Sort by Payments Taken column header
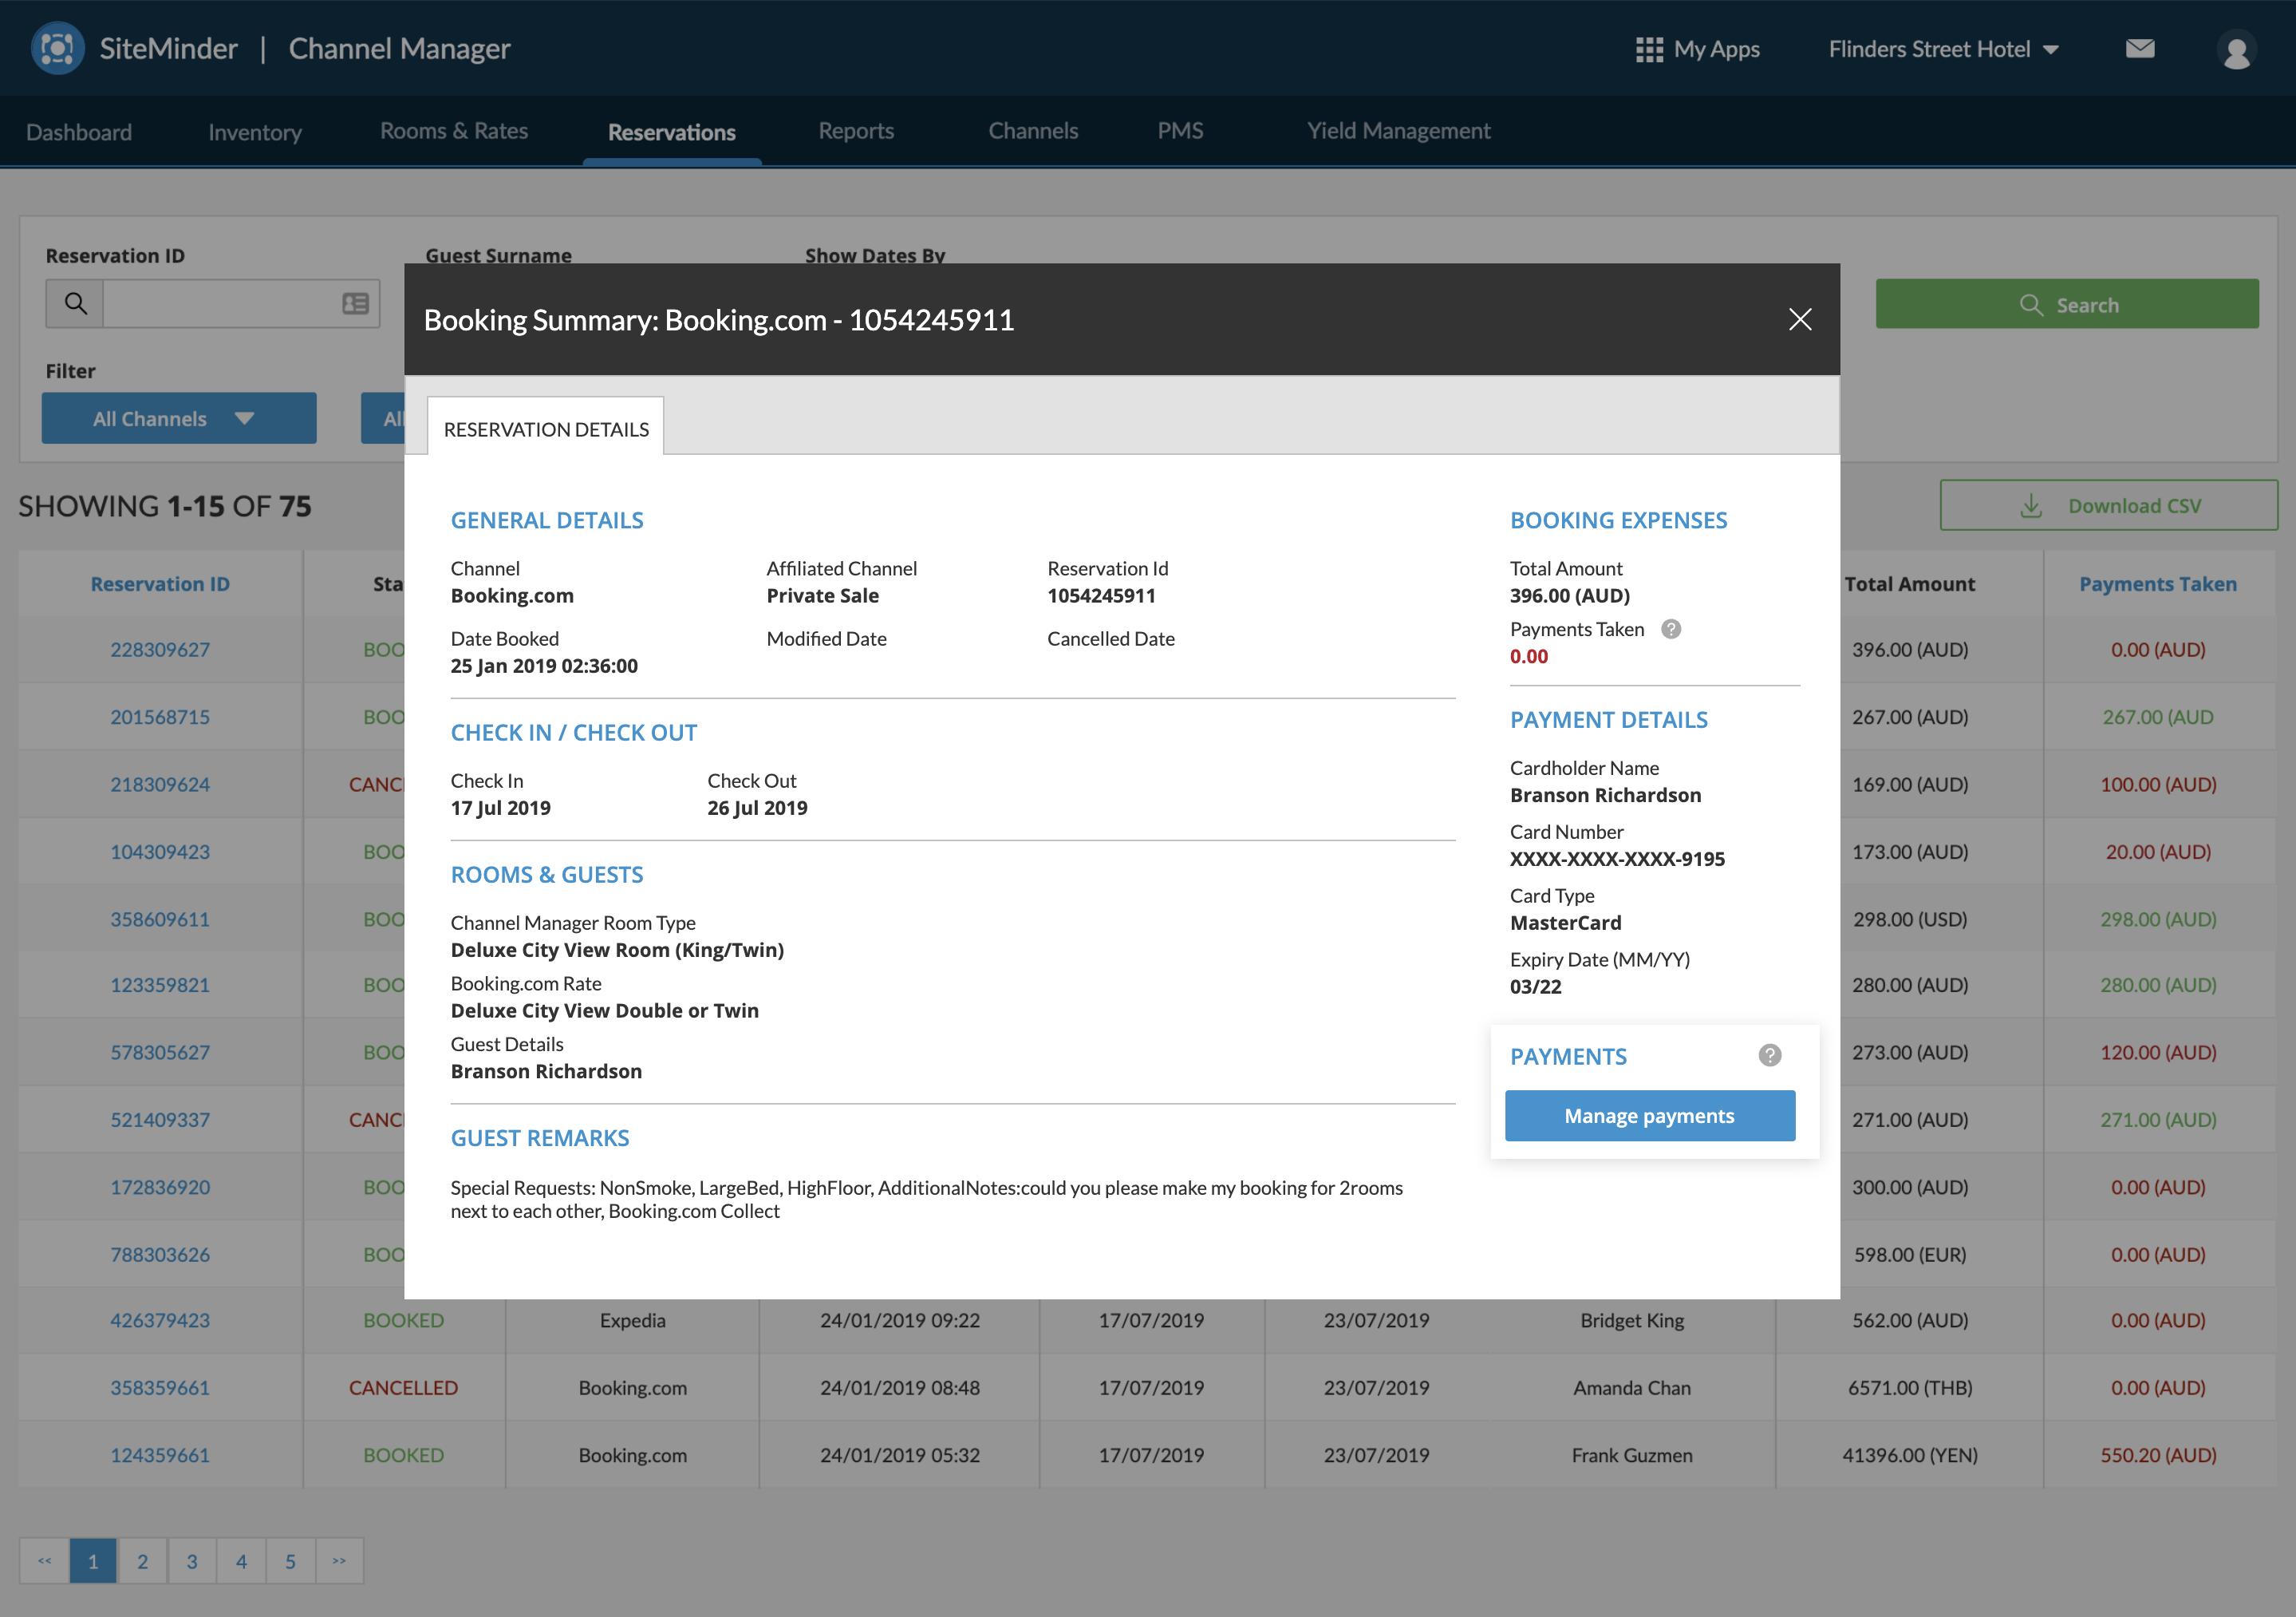This screenshot has height=1617, width=2296. (2158, 584)
